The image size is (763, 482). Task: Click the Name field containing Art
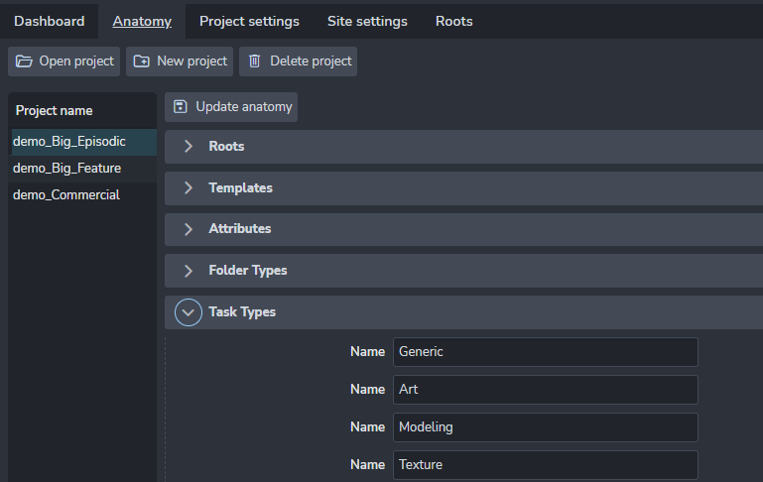[x=546, y=390]
